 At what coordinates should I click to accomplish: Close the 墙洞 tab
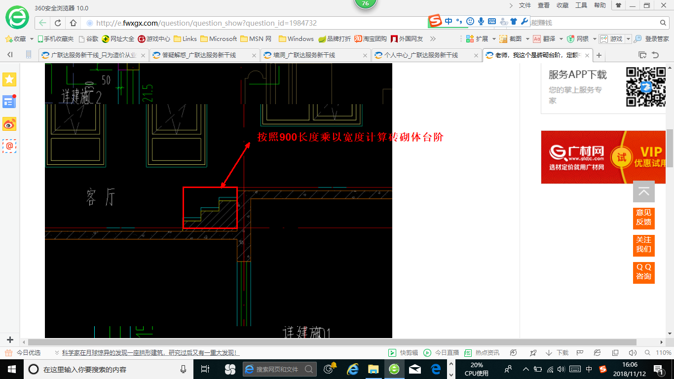[366, 55]
